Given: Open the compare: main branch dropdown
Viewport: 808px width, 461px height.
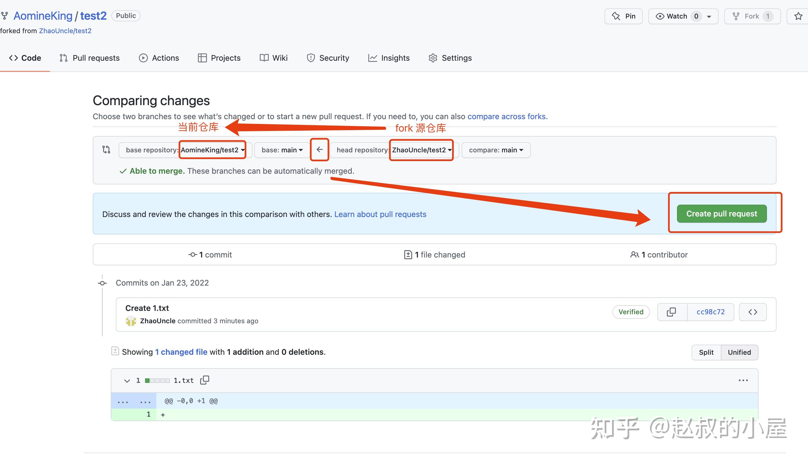Looking at the screenshot, I should 495,150.
